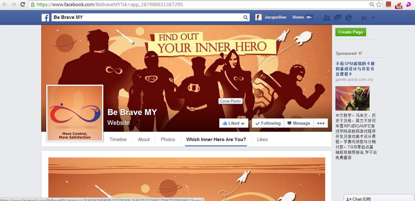Open the sponsored ad title about SPM

pos(355,69)
